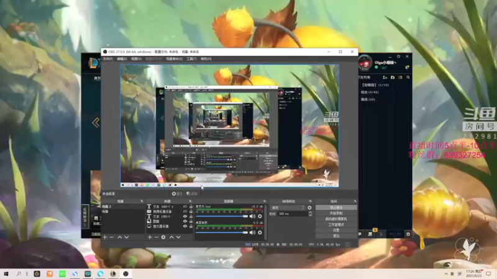Click the 300 ms duration input field

click(x=293, y=214)
